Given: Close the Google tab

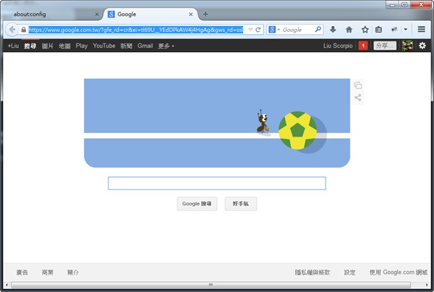Looking at the screenshot, I should pyautogui.click(x=191, y=14).
